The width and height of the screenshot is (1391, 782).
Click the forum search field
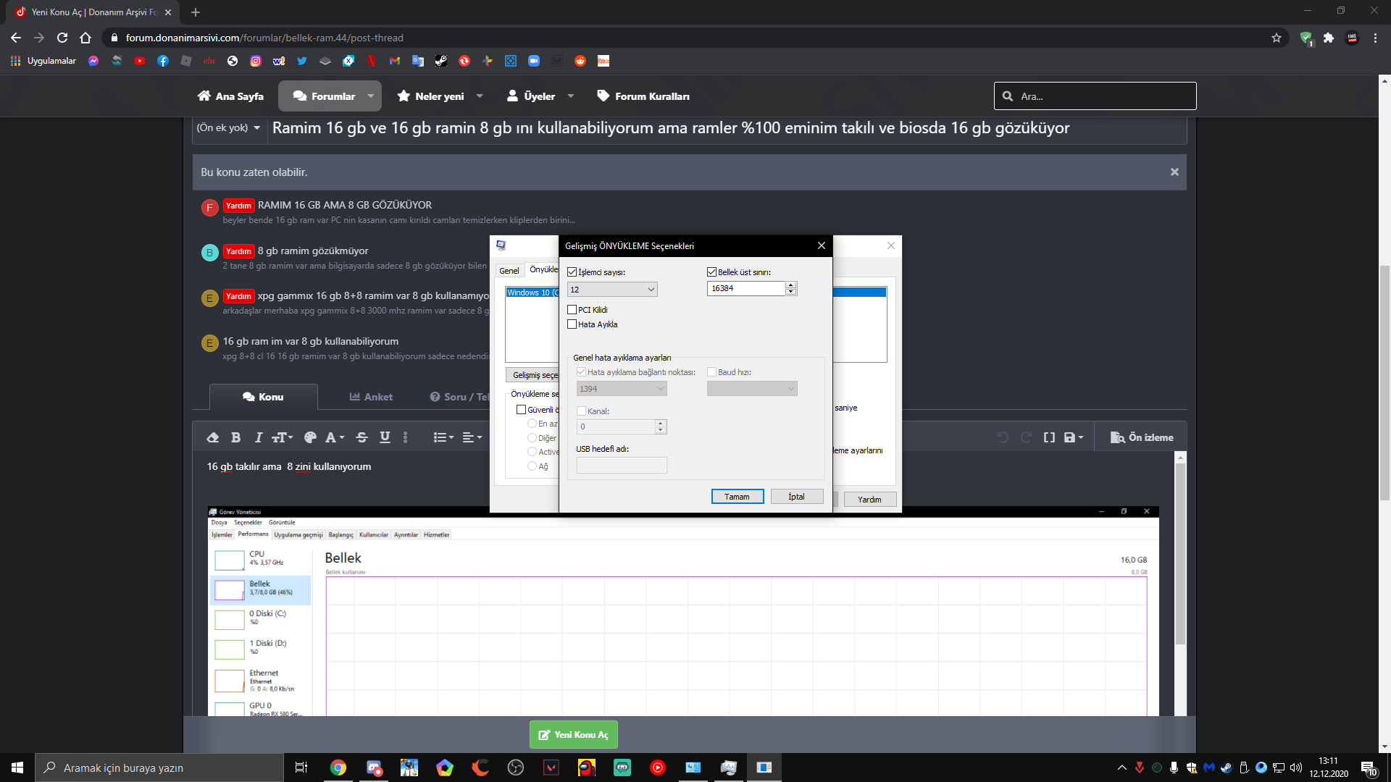(x=1095, y=96)
